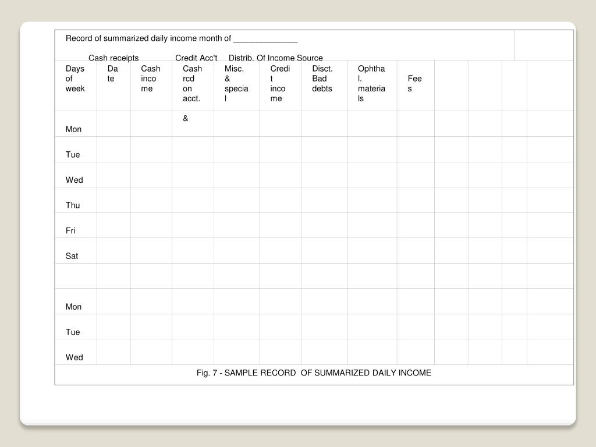Click the 'Cash receipts' group heading
596x447 pixels.
tap(113, 58)
